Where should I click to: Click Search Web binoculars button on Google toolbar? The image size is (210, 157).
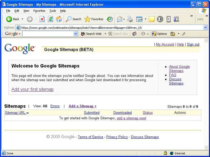tap(91, 34)
